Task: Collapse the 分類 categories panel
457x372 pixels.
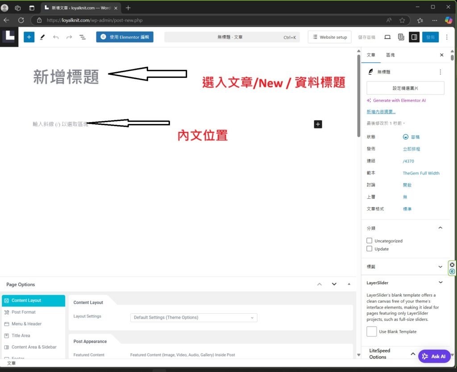Action: 440,228
